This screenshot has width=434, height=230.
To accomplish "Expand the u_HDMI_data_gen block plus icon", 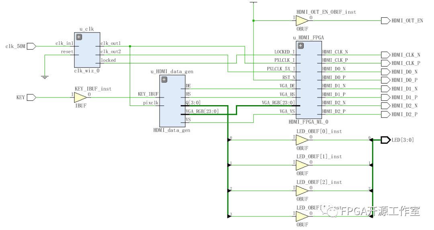I will pyautogui.click(x=164, y=80).
